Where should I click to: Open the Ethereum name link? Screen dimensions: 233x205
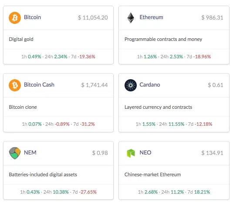pos(151,17)
